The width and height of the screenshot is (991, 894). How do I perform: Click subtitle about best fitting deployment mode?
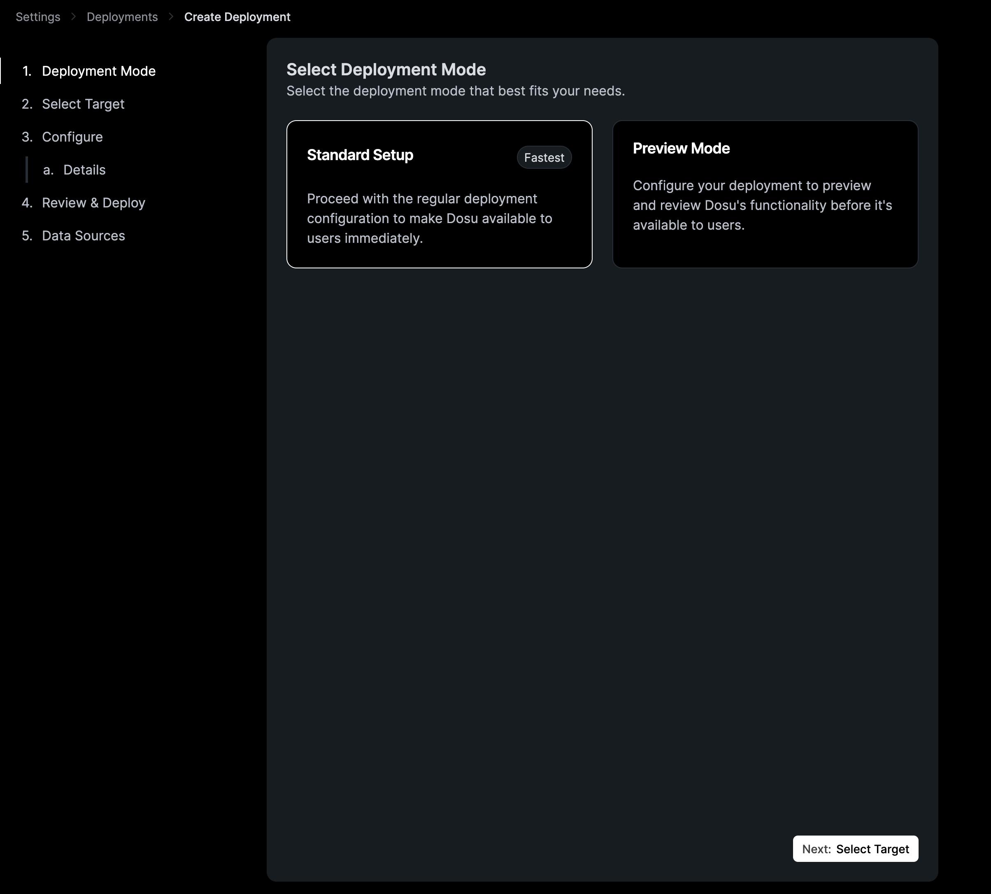pos(455,91)
